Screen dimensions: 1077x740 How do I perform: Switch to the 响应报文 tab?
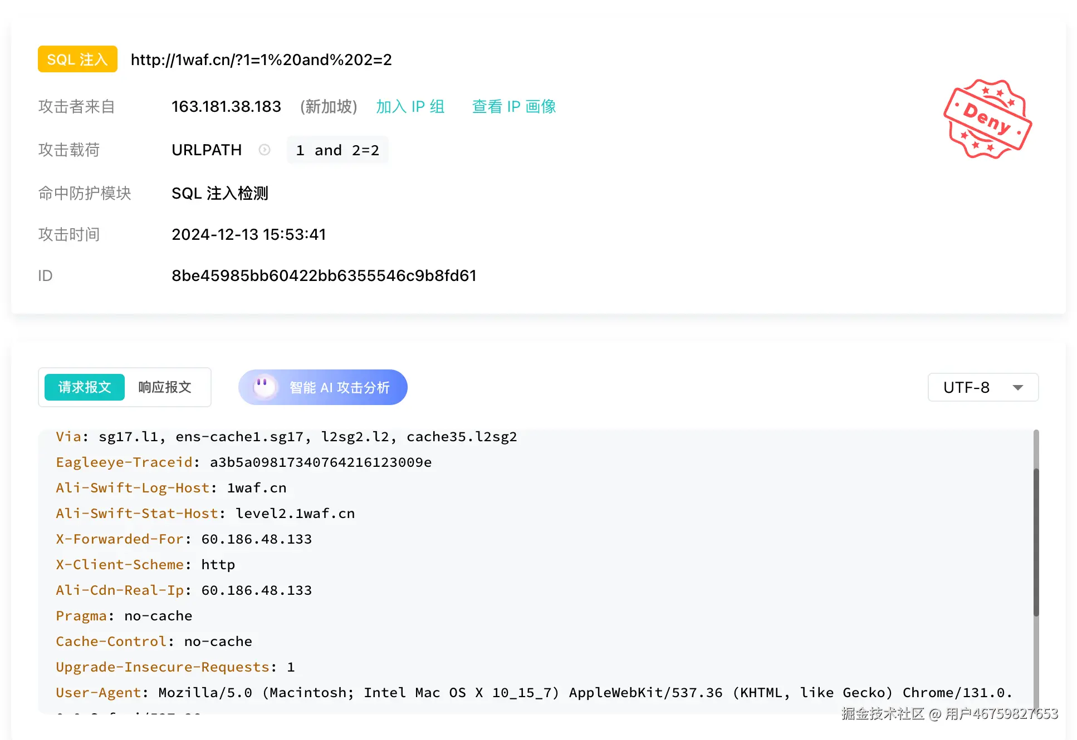click(165, 387)
